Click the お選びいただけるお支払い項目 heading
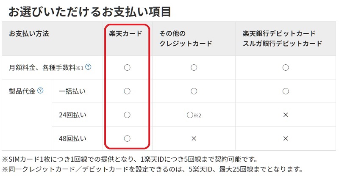The height and width of the screenshot is (179, 339). [x=90, y=12]
